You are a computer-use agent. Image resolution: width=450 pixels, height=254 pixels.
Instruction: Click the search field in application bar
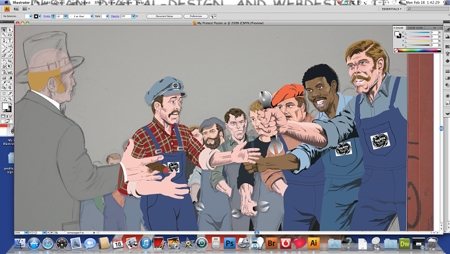pos(427,9)
